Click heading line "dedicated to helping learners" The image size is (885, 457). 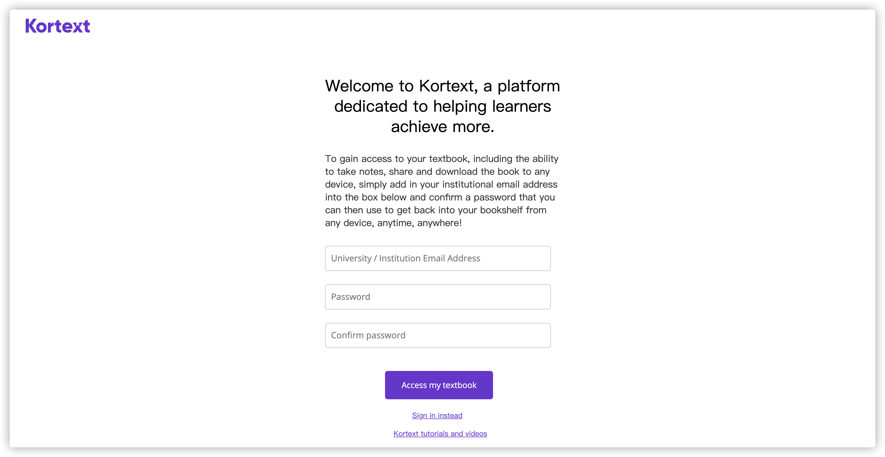click(442, 106)
